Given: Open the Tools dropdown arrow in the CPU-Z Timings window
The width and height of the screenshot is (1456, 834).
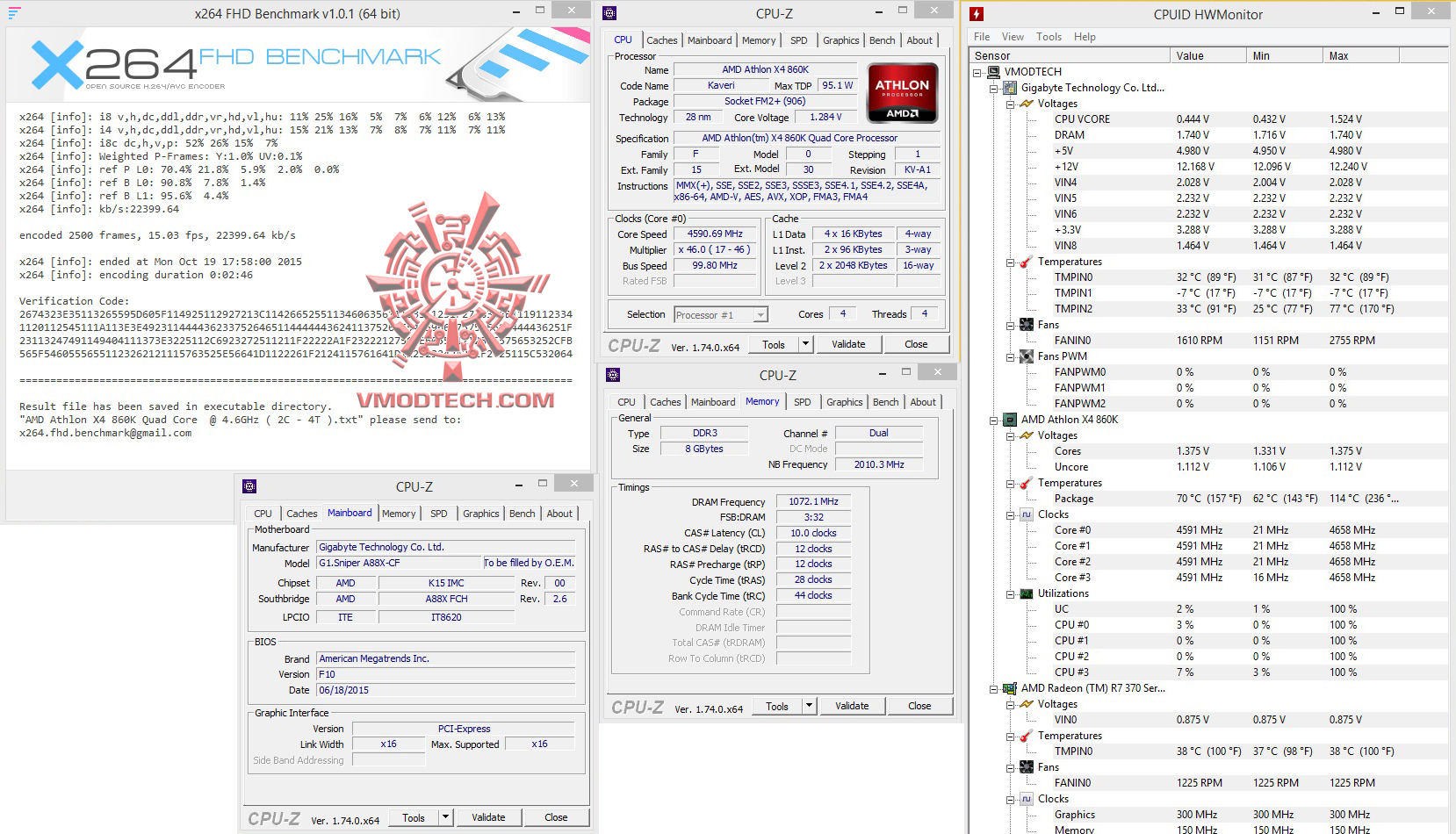Looking at the screenshot, I should pos(809,706).
